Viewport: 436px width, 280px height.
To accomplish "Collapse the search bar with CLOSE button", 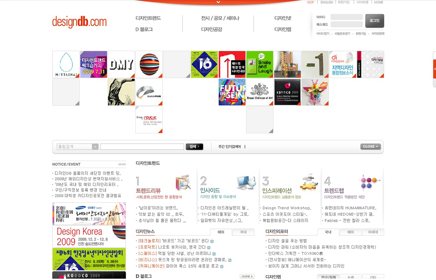I will (370, 147).
